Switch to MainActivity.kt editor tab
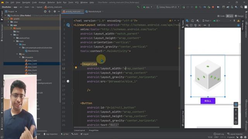This screenshot has width=248, height=139. [94, 12]
